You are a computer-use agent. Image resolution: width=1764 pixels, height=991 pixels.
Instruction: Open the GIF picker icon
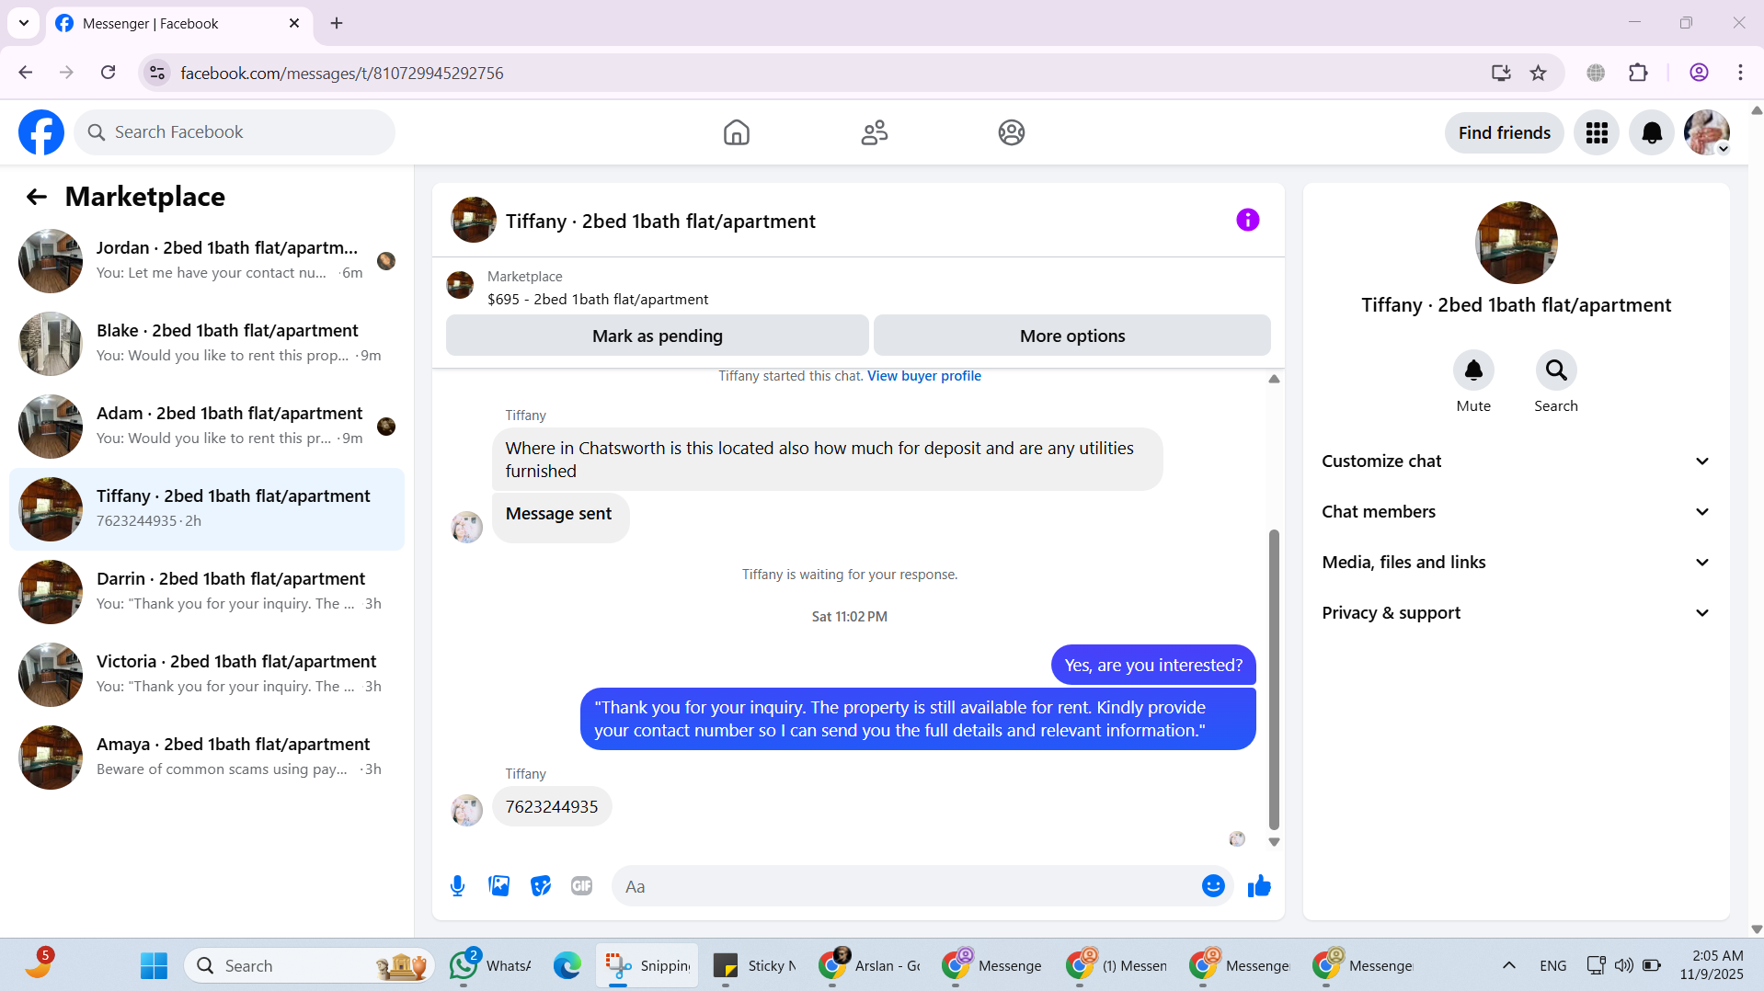click(x=581, y=886)
